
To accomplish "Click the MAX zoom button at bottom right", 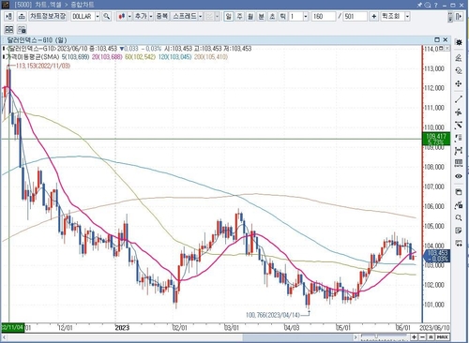I will pos(442,337).
